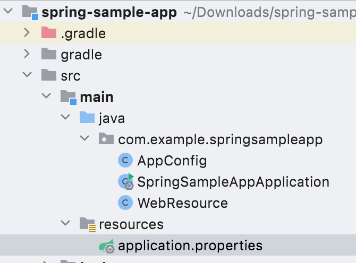
Task: Click the SpringSampleAppApplication runnable class icon
Action: [126, 182]
